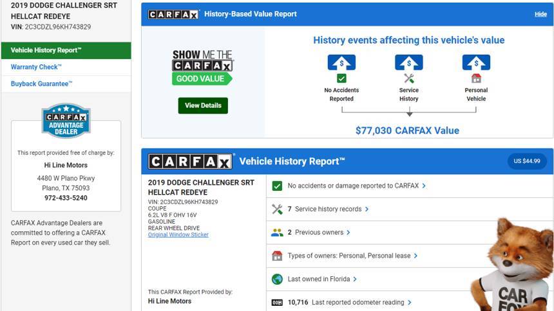Open Types of owners: Personal, Personal lease
This screenshot has height=311, width=554.
tap(349, 256)
